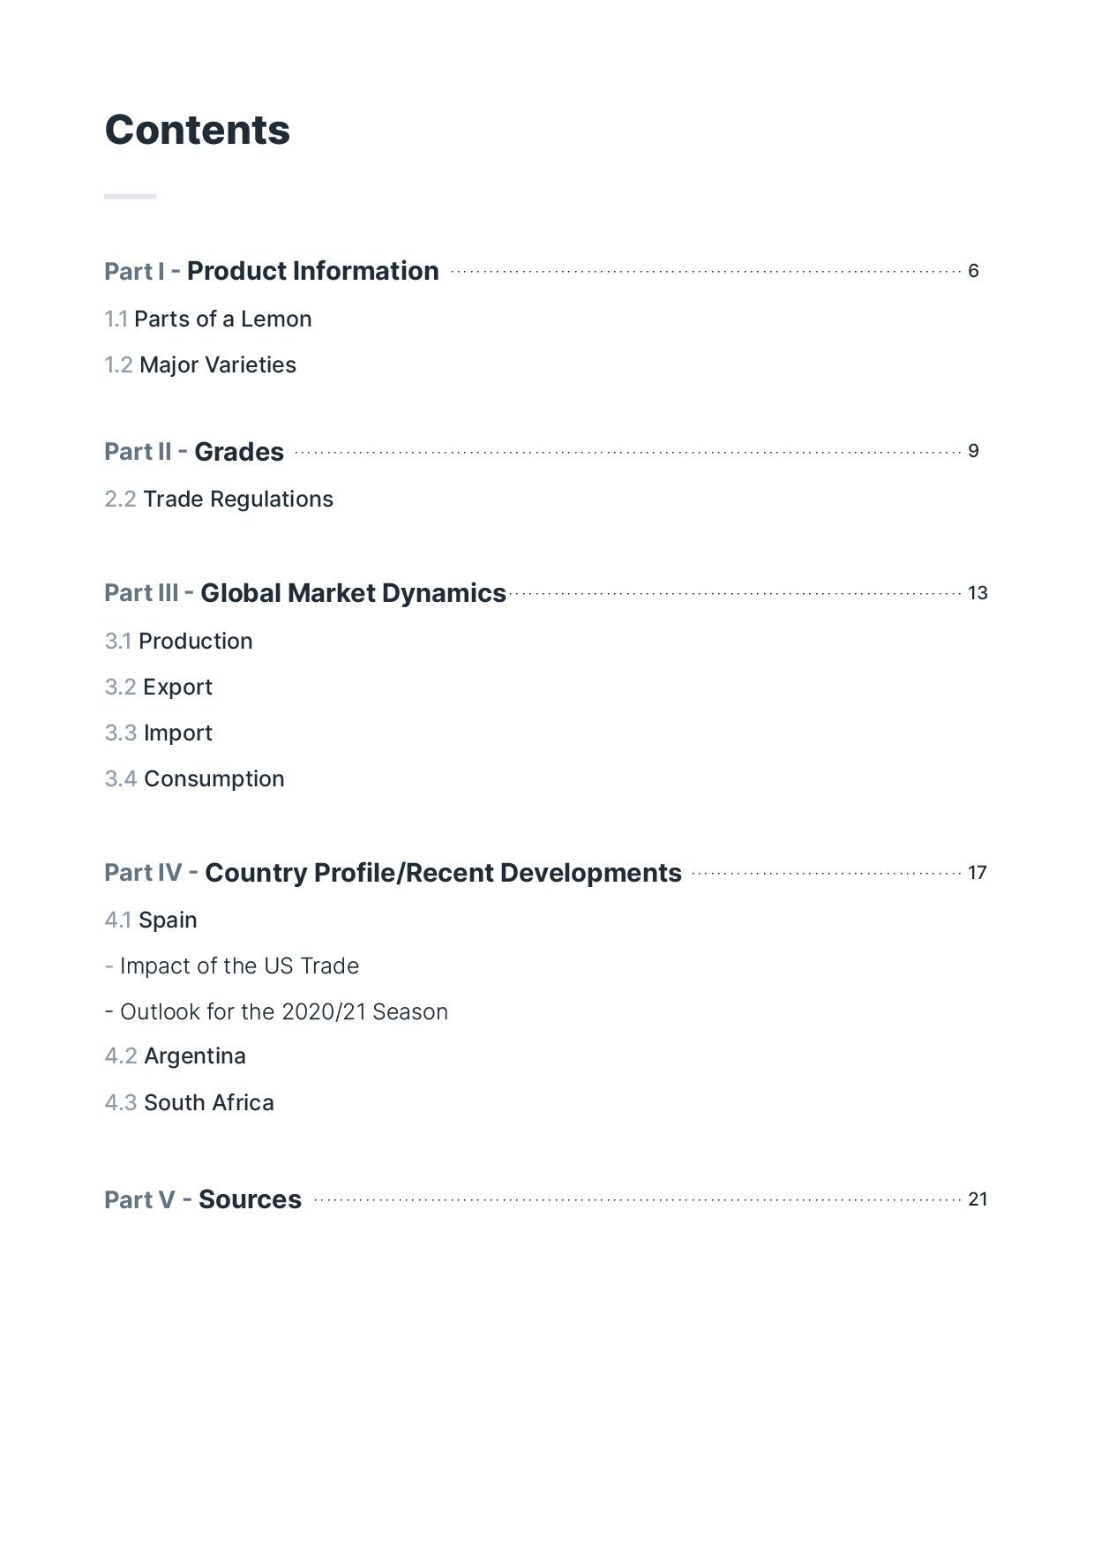
Task: Open Part IV - Country Profile/Recent Developments
Action: (393, 873)
